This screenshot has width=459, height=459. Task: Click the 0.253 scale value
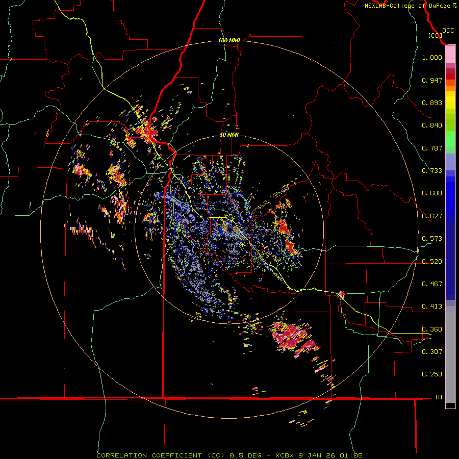(x=432, y=374)
